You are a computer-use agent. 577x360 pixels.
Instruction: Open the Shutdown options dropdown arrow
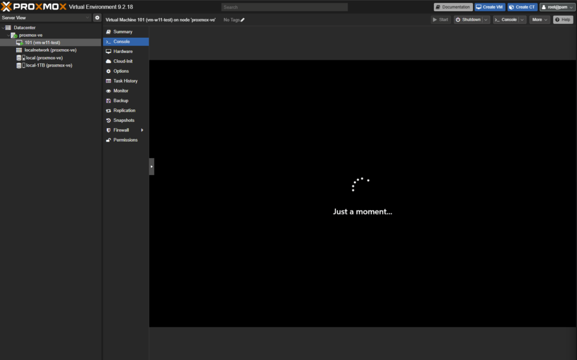(x=486, y=20)
